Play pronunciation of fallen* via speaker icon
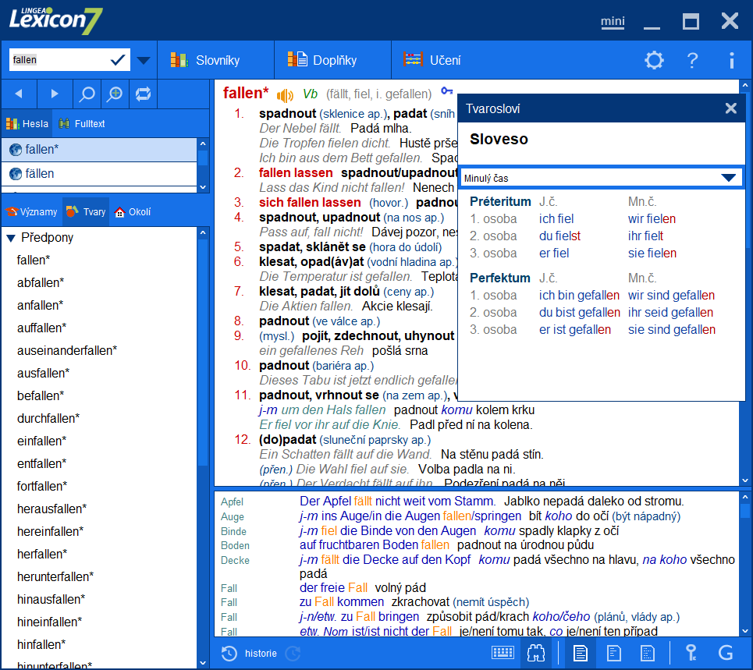This screenshot has height=670, width=753. point(285,93)
